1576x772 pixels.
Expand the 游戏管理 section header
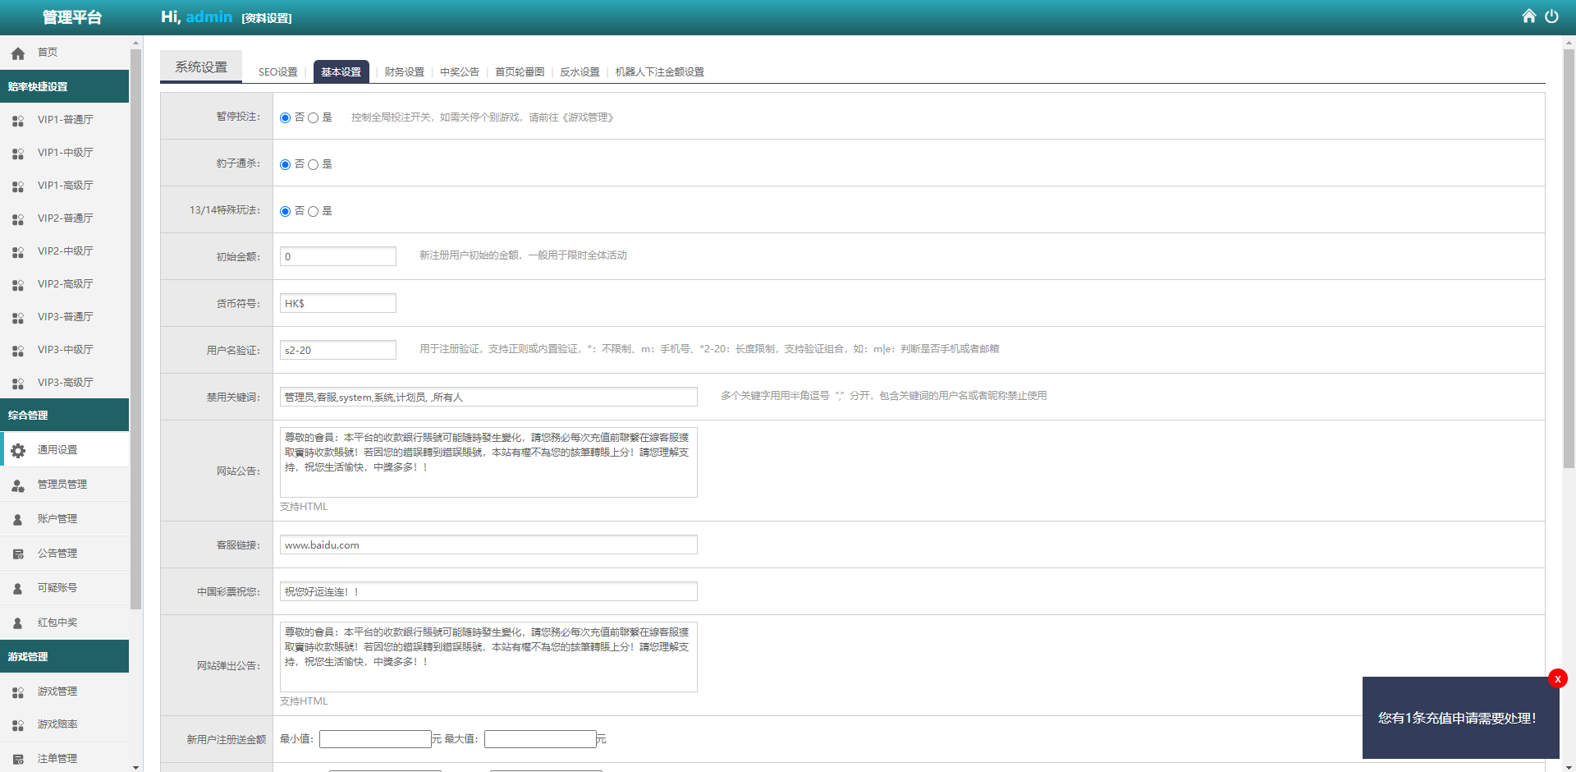[64, 656]
